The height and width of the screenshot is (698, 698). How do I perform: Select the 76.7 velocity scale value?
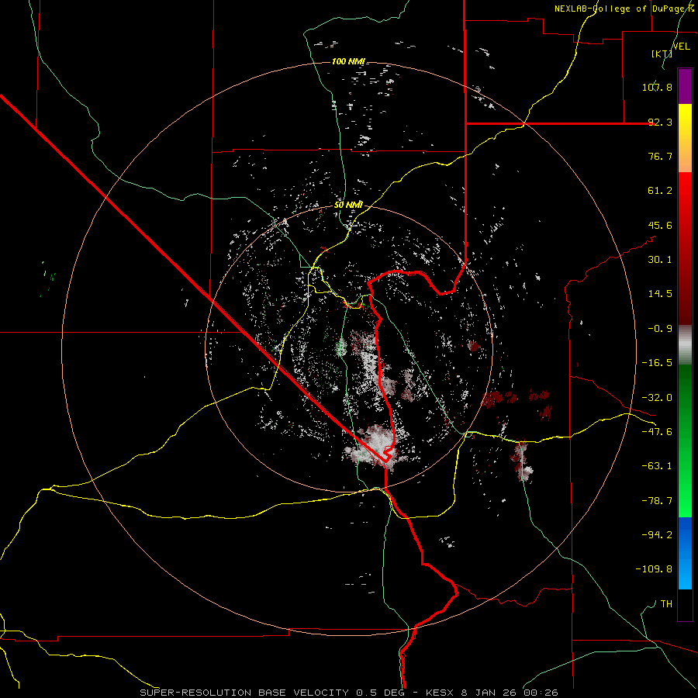pos(660,156)
